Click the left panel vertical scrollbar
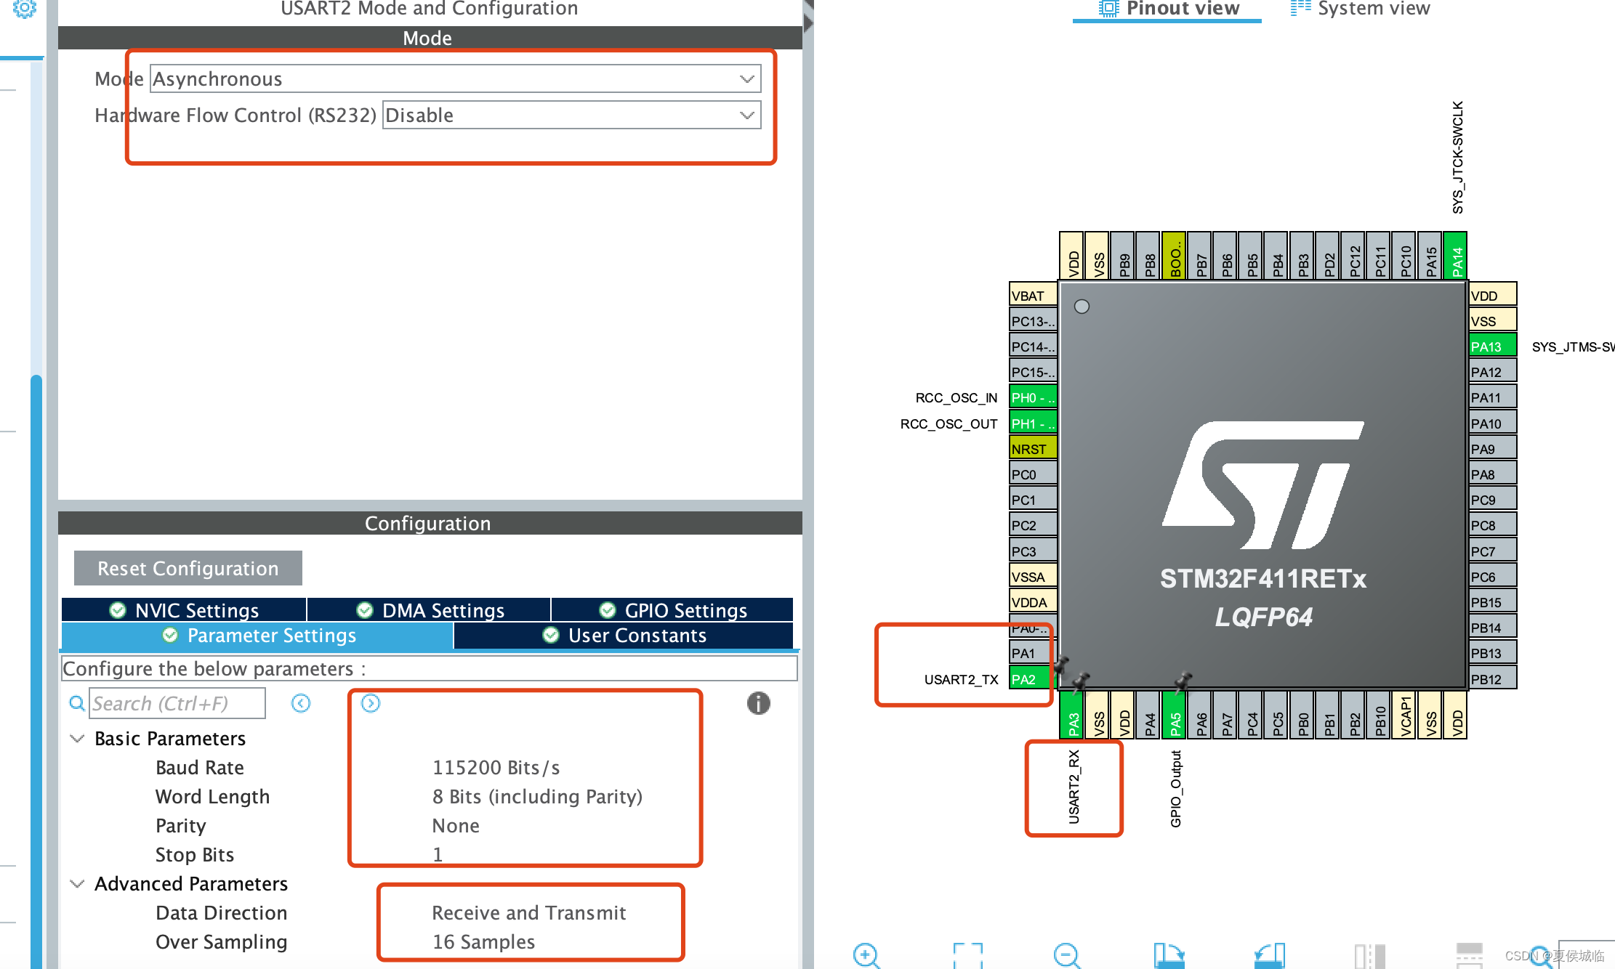 (36, 654)
